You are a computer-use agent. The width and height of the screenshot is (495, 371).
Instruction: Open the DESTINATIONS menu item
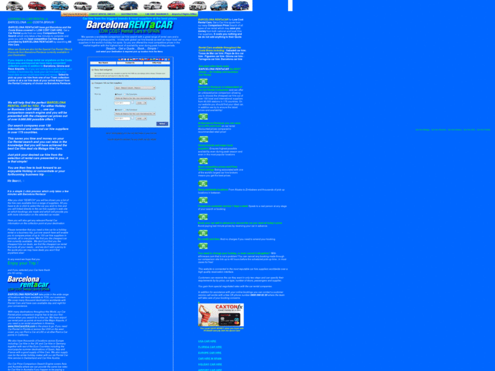129,14
